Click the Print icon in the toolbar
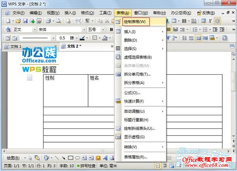This screenshot has height=171, width=237. 48,21
